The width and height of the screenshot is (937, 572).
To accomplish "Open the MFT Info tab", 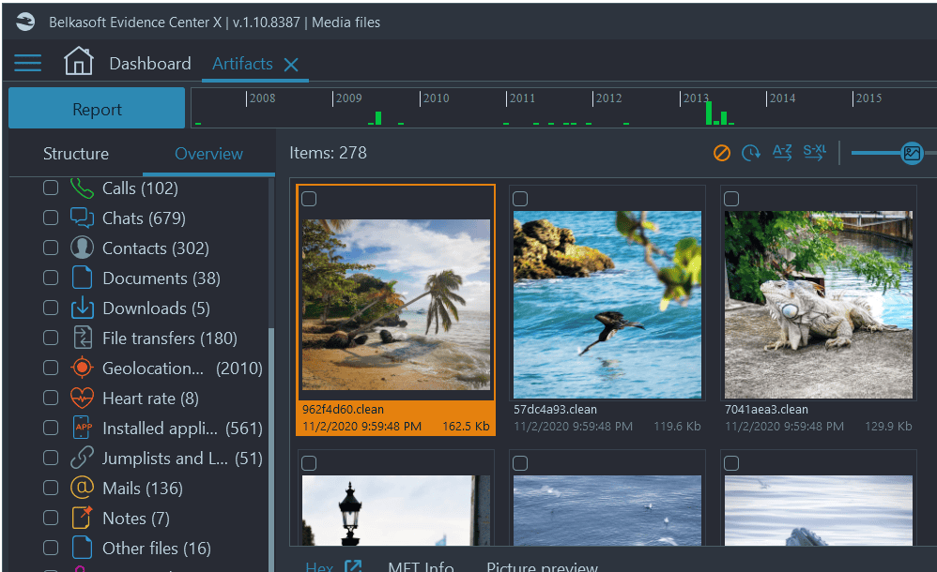I will pyautogui.click(x=421, y=566).
